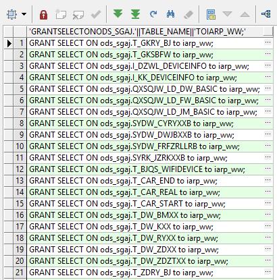Viewport: 277px width, 280px height.
Task: Click the clear record eraser icon
Action: pos(188,15)
